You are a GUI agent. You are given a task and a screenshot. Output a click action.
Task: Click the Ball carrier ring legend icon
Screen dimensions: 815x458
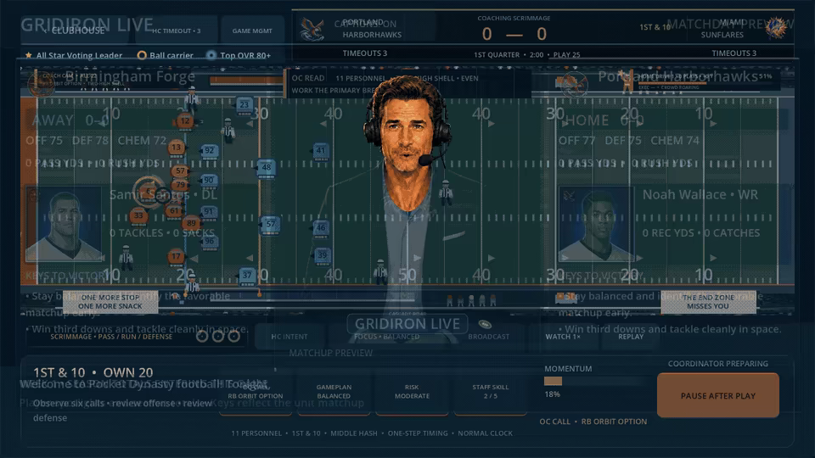[x=142, y=55]
